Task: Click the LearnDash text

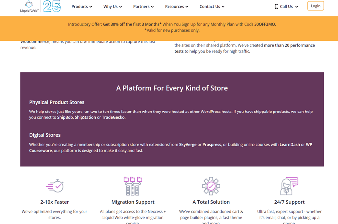Action: tap(290, 145)
